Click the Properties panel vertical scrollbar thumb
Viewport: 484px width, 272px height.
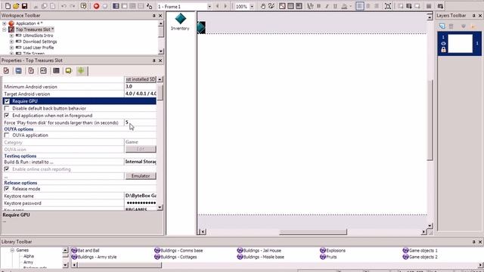coord(160,92)
